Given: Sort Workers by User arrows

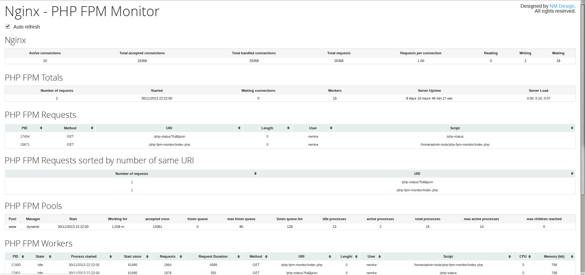Looking at the screenshot, I should [379, 256].
